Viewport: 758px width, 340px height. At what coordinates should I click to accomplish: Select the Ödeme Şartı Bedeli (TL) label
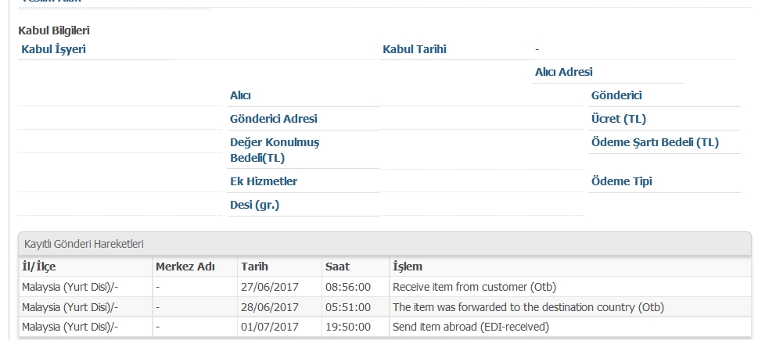pos(655,142)
